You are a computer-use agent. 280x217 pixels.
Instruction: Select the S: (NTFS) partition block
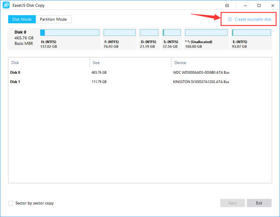coord(172,39)
